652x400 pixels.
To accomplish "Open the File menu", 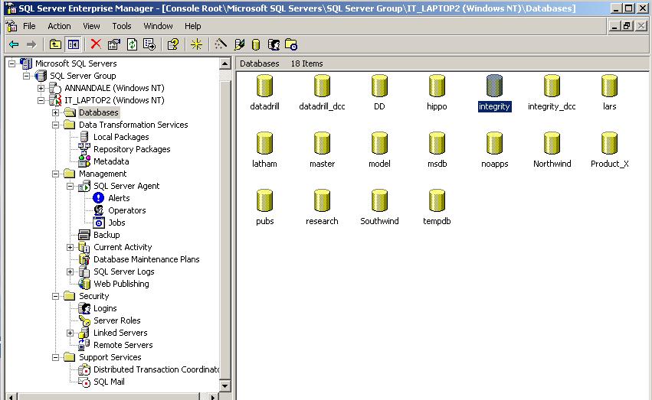I will pos(29,26).
